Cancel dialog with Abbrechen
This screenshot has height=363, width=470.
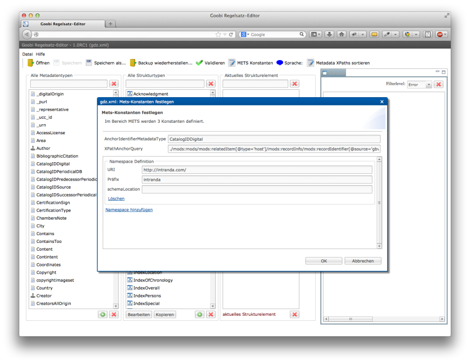(363, 261)
